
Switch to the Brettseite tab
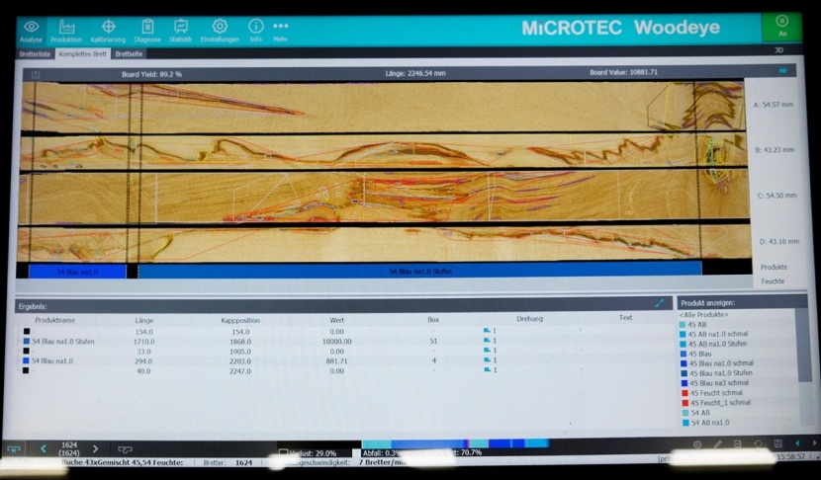click(x=129, y=54)
